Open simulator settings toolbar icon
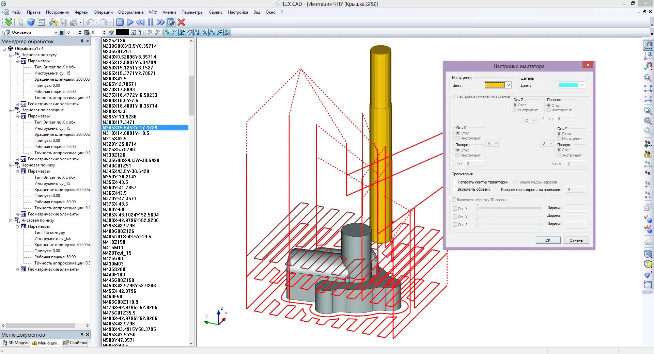This screenshot has width=654, height=354. pos(171,22)
